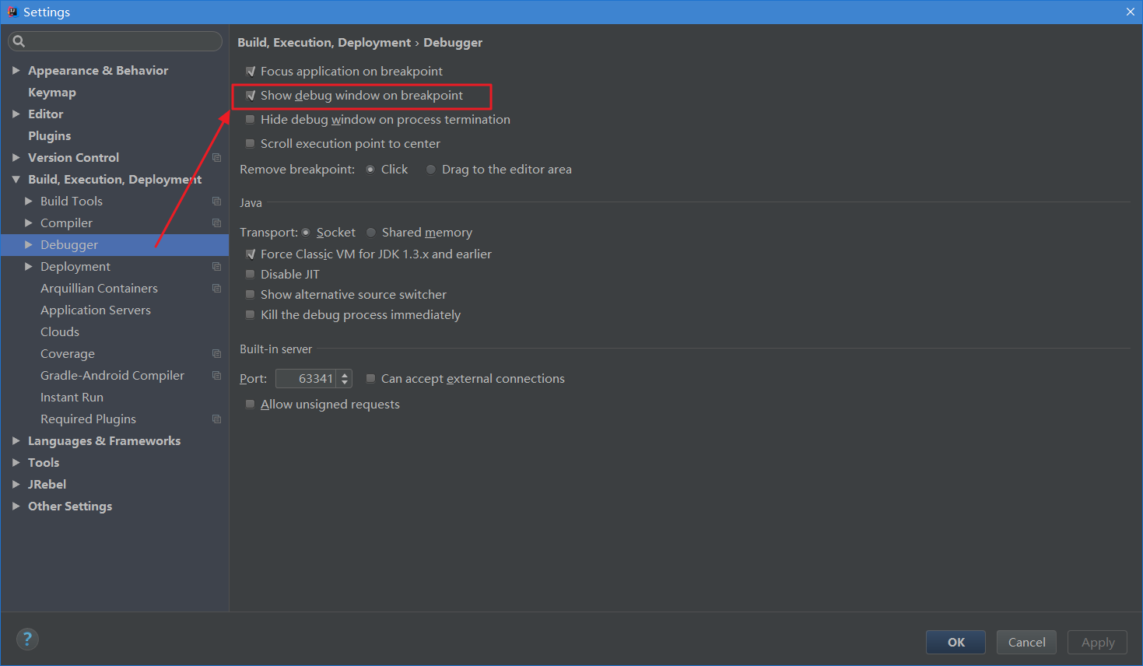Screen dimensions: 1143x666
Task: Select Keymap in the settings sidebar
Action: click(50, 92)
